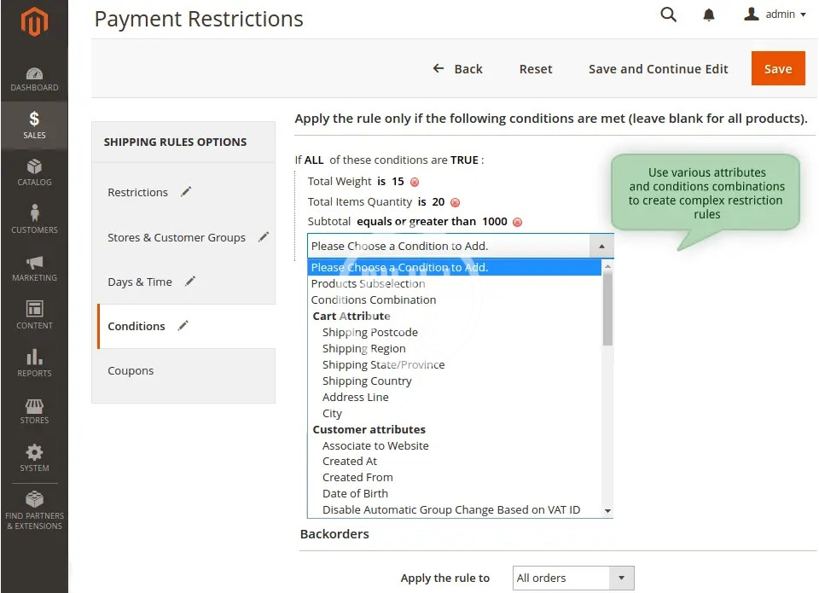
Task: Open Marketing megaphone icon
Action: (x=34, y=263)
